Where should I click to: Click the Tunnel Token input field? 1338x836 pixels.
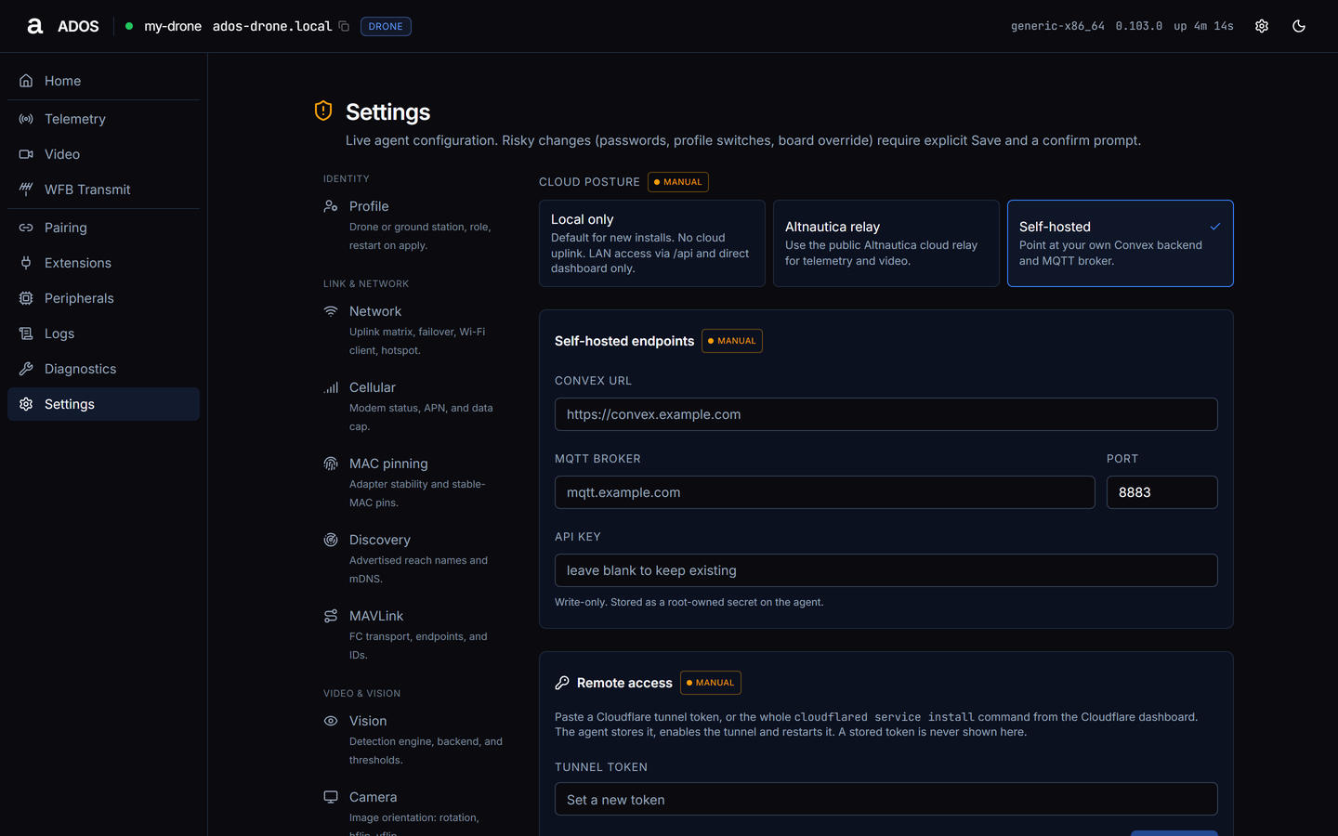pyautogui.click(x=886, y=799)
